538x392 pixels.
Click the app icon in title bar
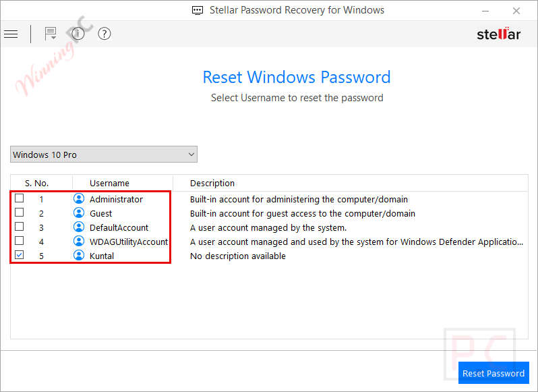pyautogui.click(x=198, y=10)
